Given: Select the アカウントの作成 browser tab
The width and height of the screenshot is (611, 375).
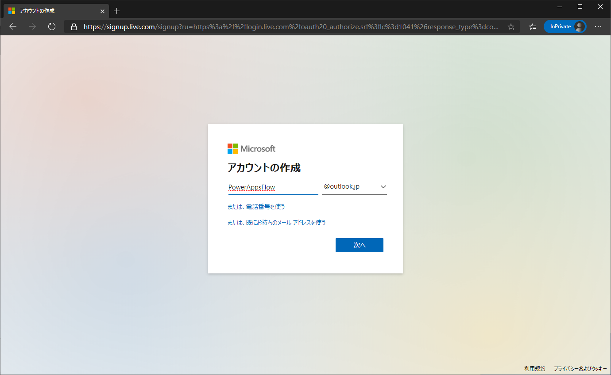Looking at the screenshot, I should tap(56, 11).
